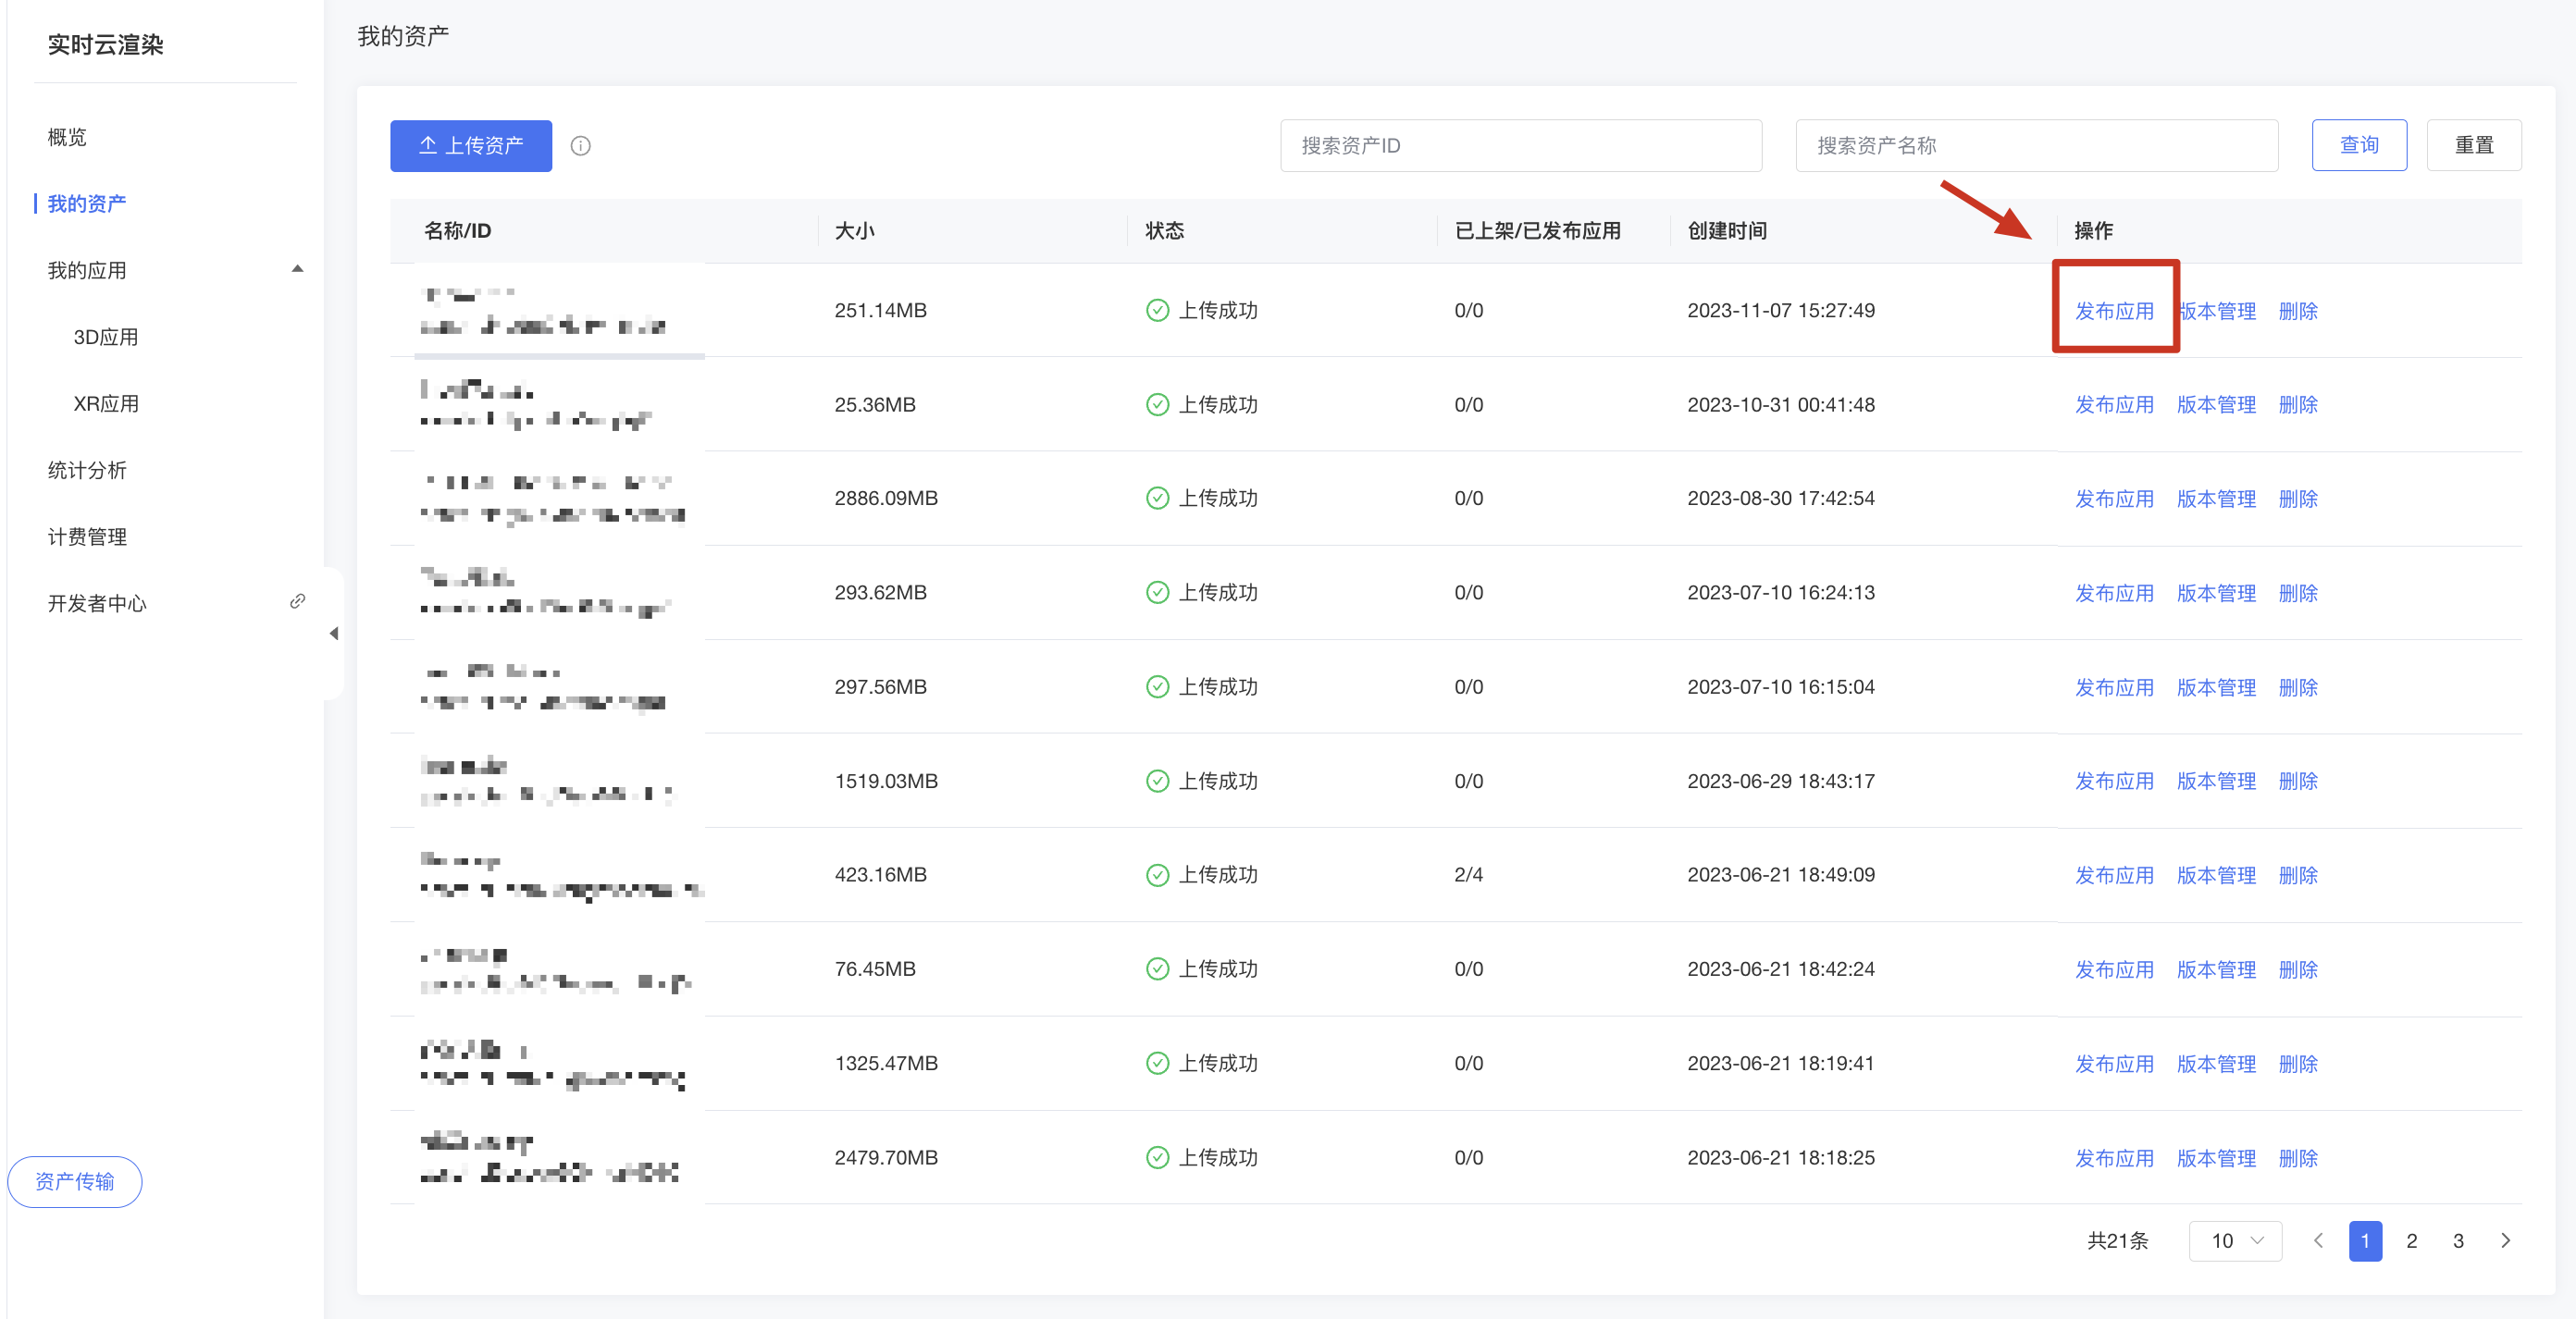Click 版本管理 for the 293.62MB asset

(x=2216, y=593)
